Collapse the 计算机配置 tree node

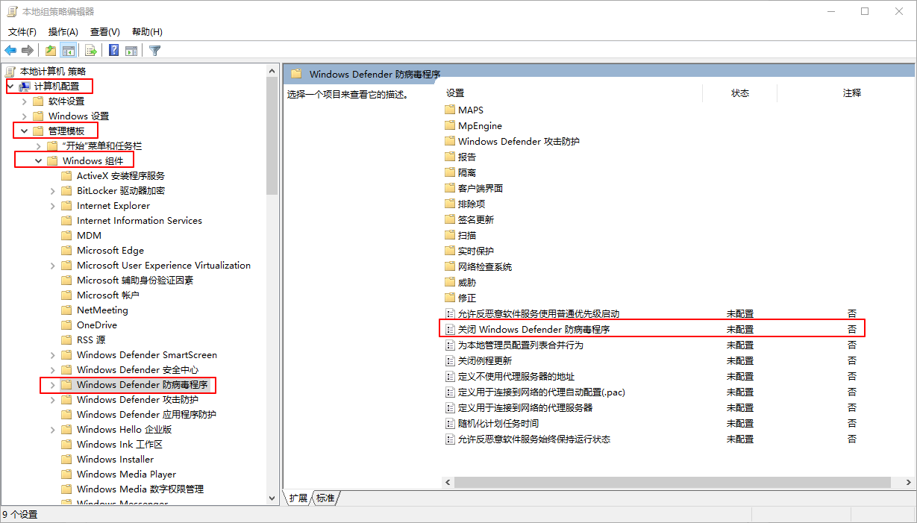(10, 86)
